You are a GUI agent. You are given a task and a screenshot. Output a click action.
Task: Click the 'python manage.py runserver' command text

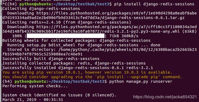pyautogui.click(x=141, y=81)
